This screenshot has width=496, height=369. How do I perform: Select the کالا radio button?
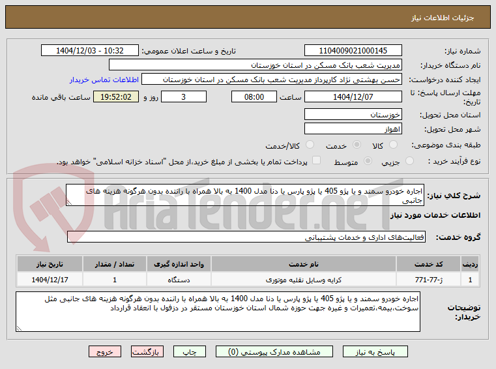pyautogui.click(x=393, y=145)
